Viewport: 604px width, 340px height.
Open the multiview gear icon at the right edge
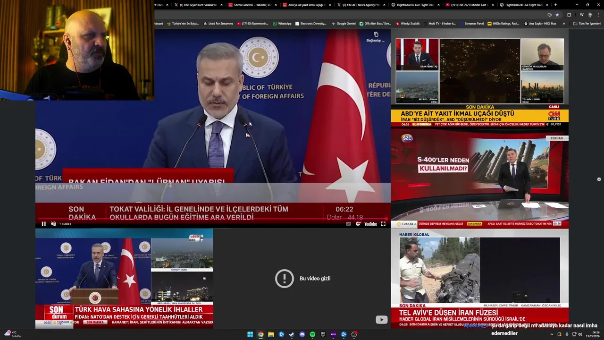(x=599, y=179)
